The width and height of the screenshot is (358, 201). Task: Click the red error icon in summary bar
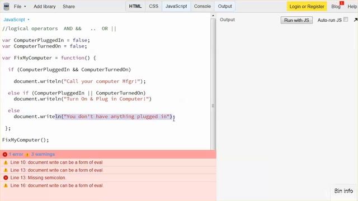coord(5,155)
